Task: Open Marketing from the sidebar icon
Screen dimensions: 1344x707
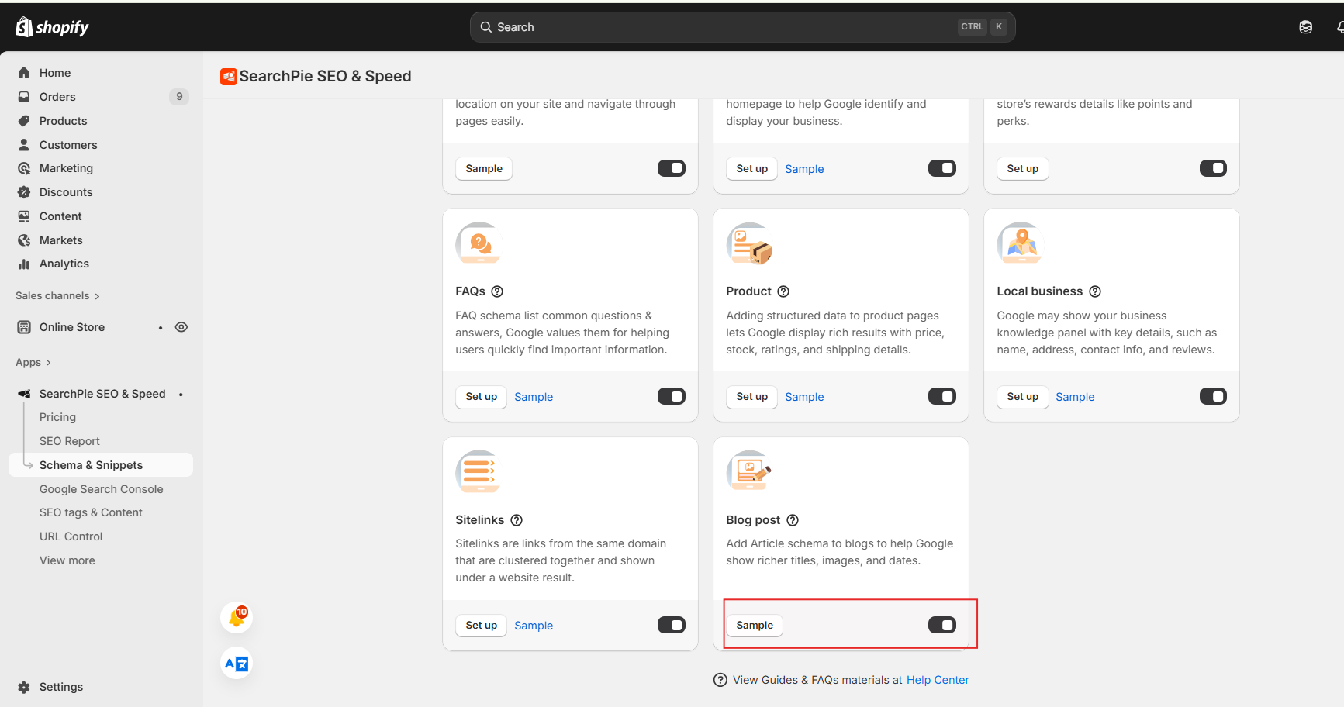Action: (x=24, y=167)
